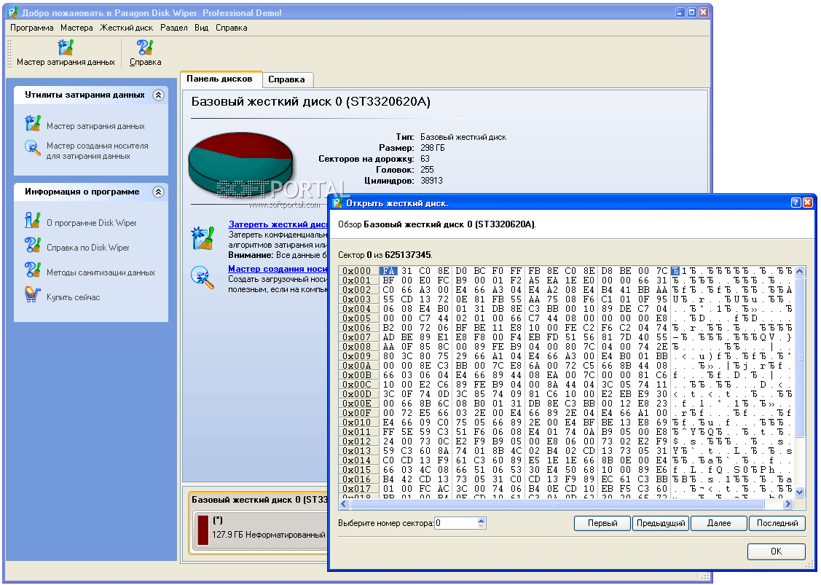This screenshot has width=821, height=585.
Task: Select highlighted hex byte FA
Action: pos(388,271)
